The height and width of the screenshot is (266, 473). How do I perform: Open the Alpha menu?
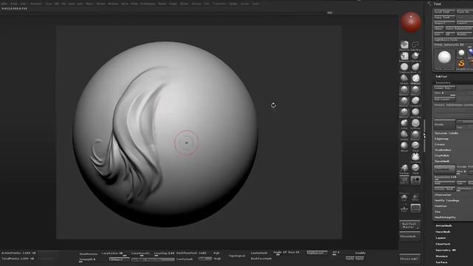[4, 4]
